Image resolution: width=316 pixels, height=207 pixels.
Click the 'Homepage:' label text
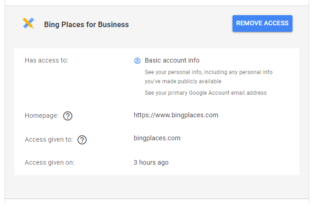point(42,115)
